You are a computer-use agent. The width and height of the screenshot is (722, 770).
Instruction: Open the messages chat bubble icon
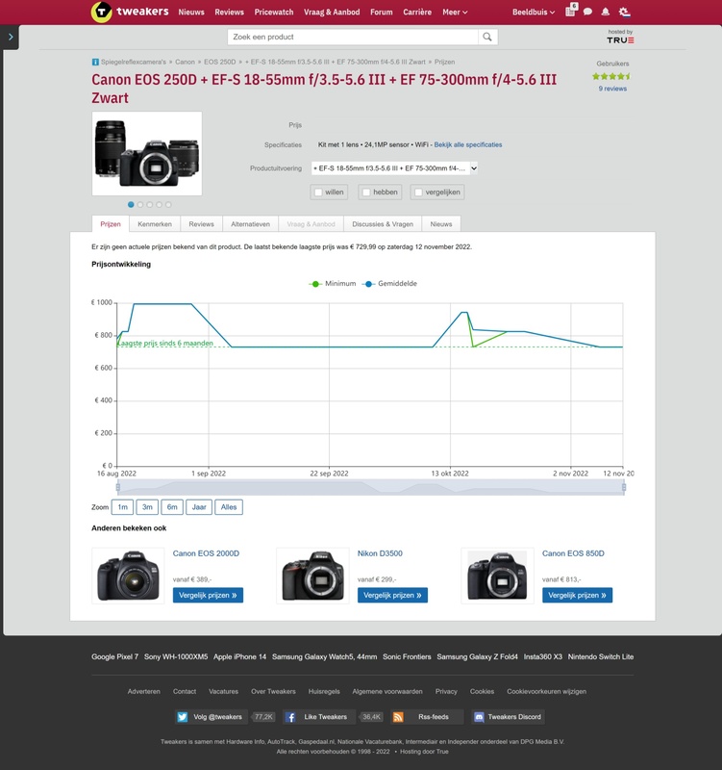click(587, 12)
